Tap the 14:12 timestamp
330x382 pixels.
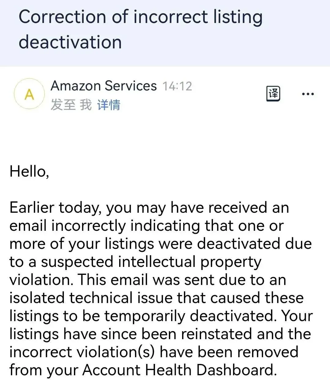pos(177,86)
